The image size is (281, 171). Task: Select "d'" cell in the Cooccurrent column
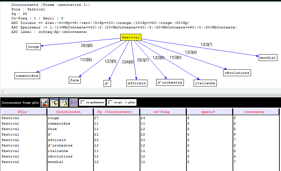50,135
